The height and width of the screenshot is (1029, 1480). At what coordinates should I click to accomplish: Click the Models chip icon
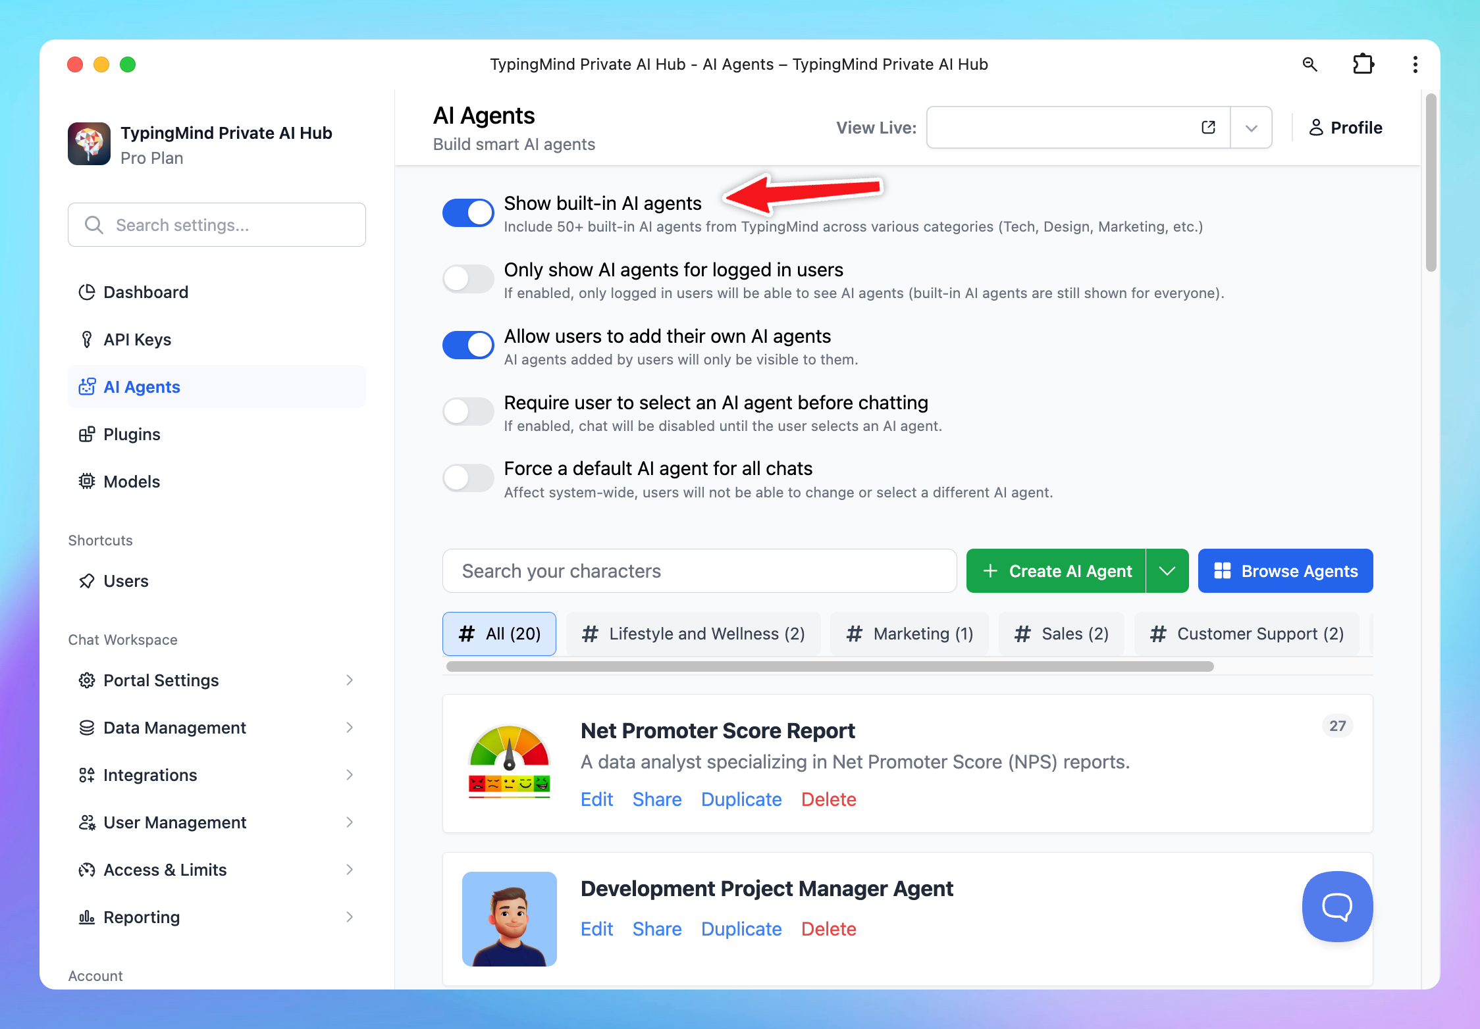pos(86,482)
